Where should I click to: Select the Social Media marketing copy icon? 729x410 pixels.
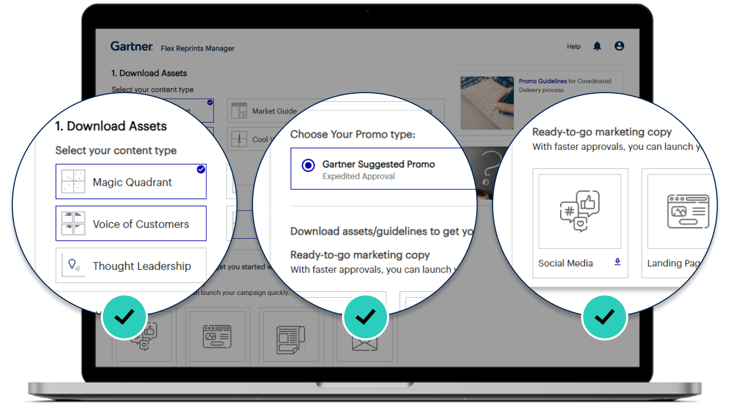click(x=579, y=210)
